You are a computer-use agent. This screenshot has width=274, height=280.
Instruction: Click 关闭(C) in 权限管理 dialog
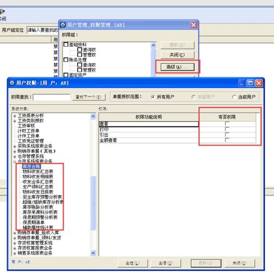coord(177,55)
